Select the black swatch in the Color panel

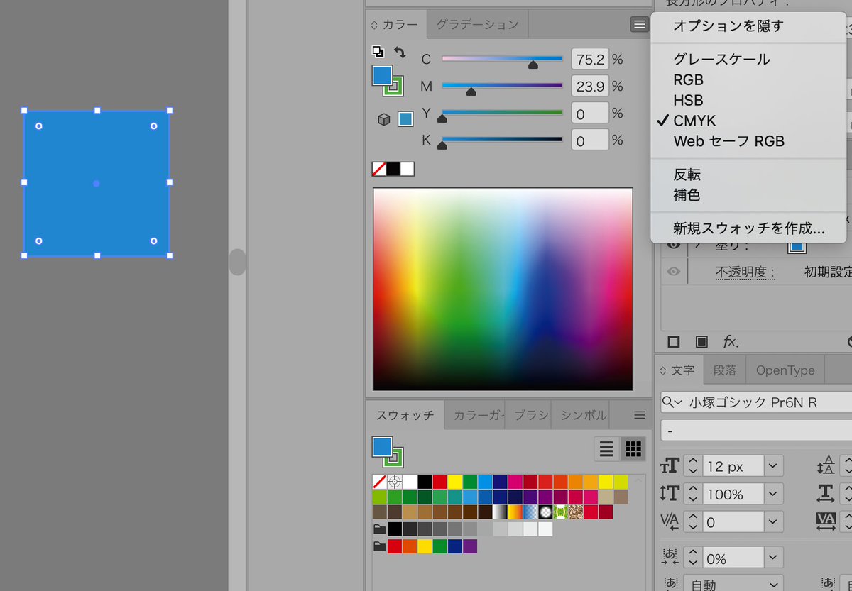click(x=393, y=169)
